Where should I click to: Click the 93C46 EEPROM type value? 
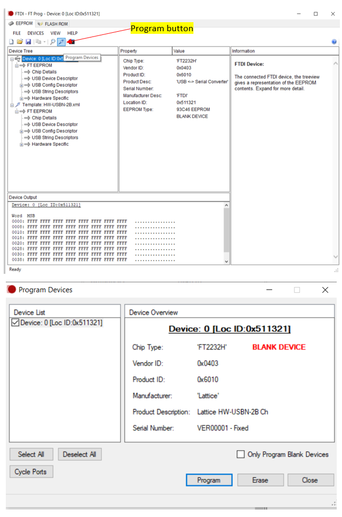pos(193,109)
